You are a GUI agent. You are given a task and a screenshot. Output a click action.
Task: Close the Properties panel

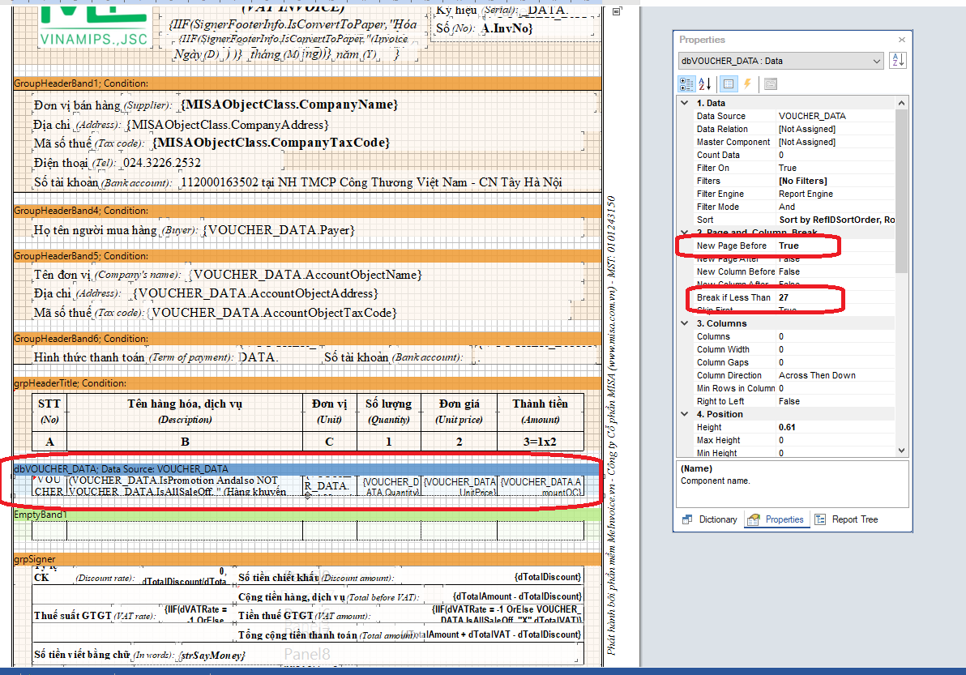902,40
